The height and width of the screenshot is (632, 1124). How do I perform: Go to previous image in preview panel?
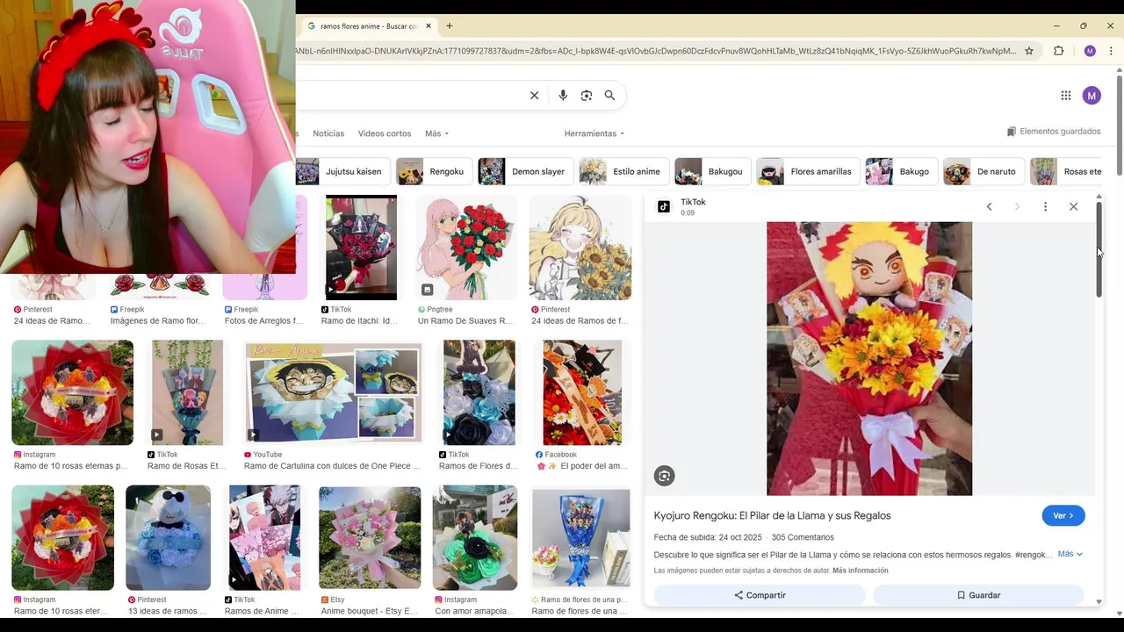click(x=989, y=207)
